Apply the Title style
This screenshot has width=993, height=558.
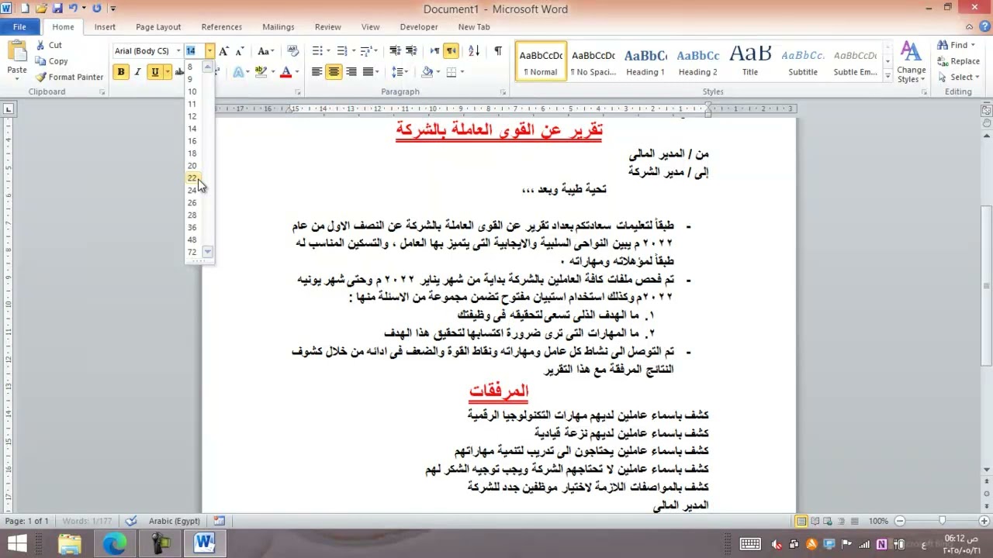[x=750, y=61]
